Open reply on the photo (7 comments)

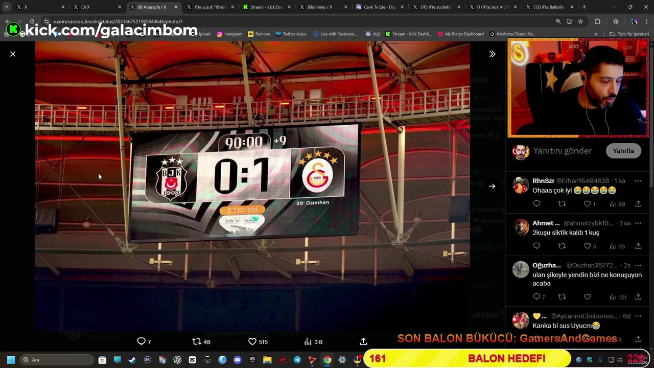point(144,341)
